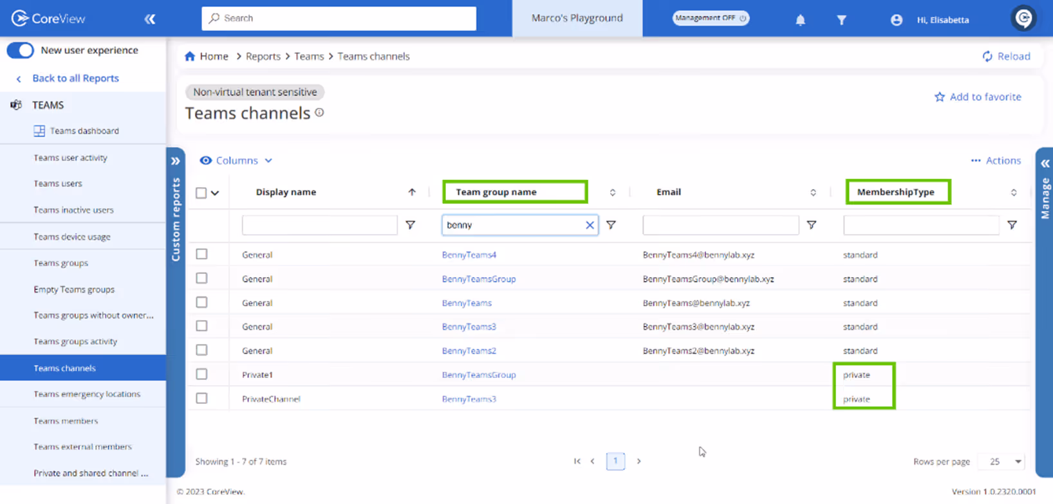Open Teams inactive users report
Image resolution: width=1053 pixels, height=504 pixels.
tap(73, 210)
